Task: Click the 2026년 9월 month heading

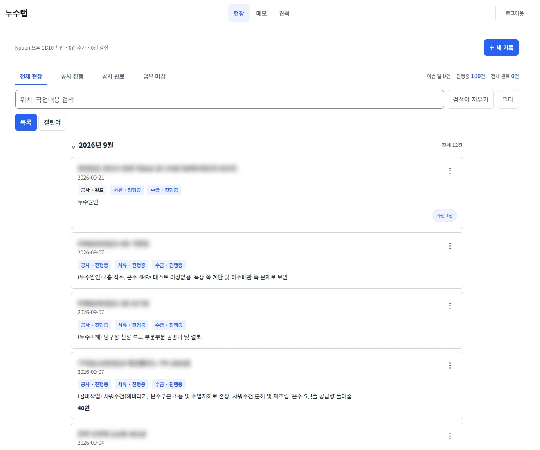Action: [x=96, y=145]
